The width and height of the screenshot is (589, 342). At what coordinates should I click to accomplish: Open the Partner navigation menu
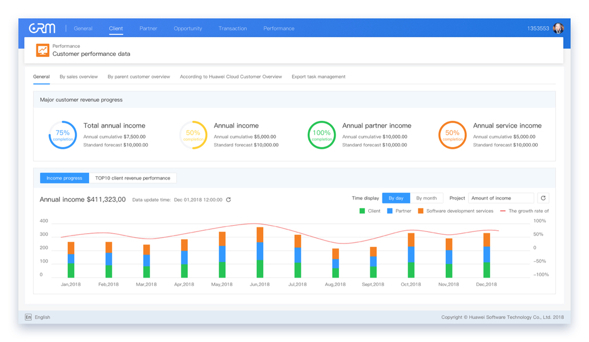coord(148,28)
